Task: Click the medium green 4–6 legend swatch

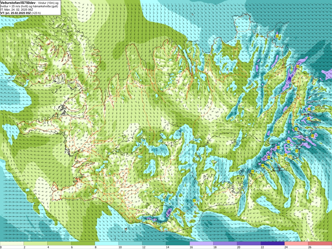Action: (59, 244)
